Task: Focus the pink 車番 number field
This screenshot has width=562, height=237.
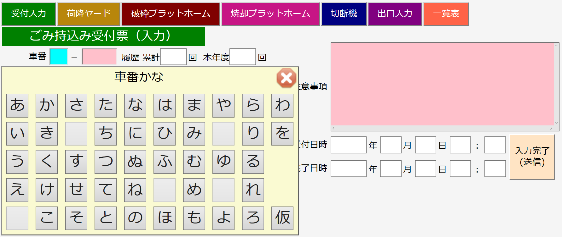Action: [x=99, y=57]
